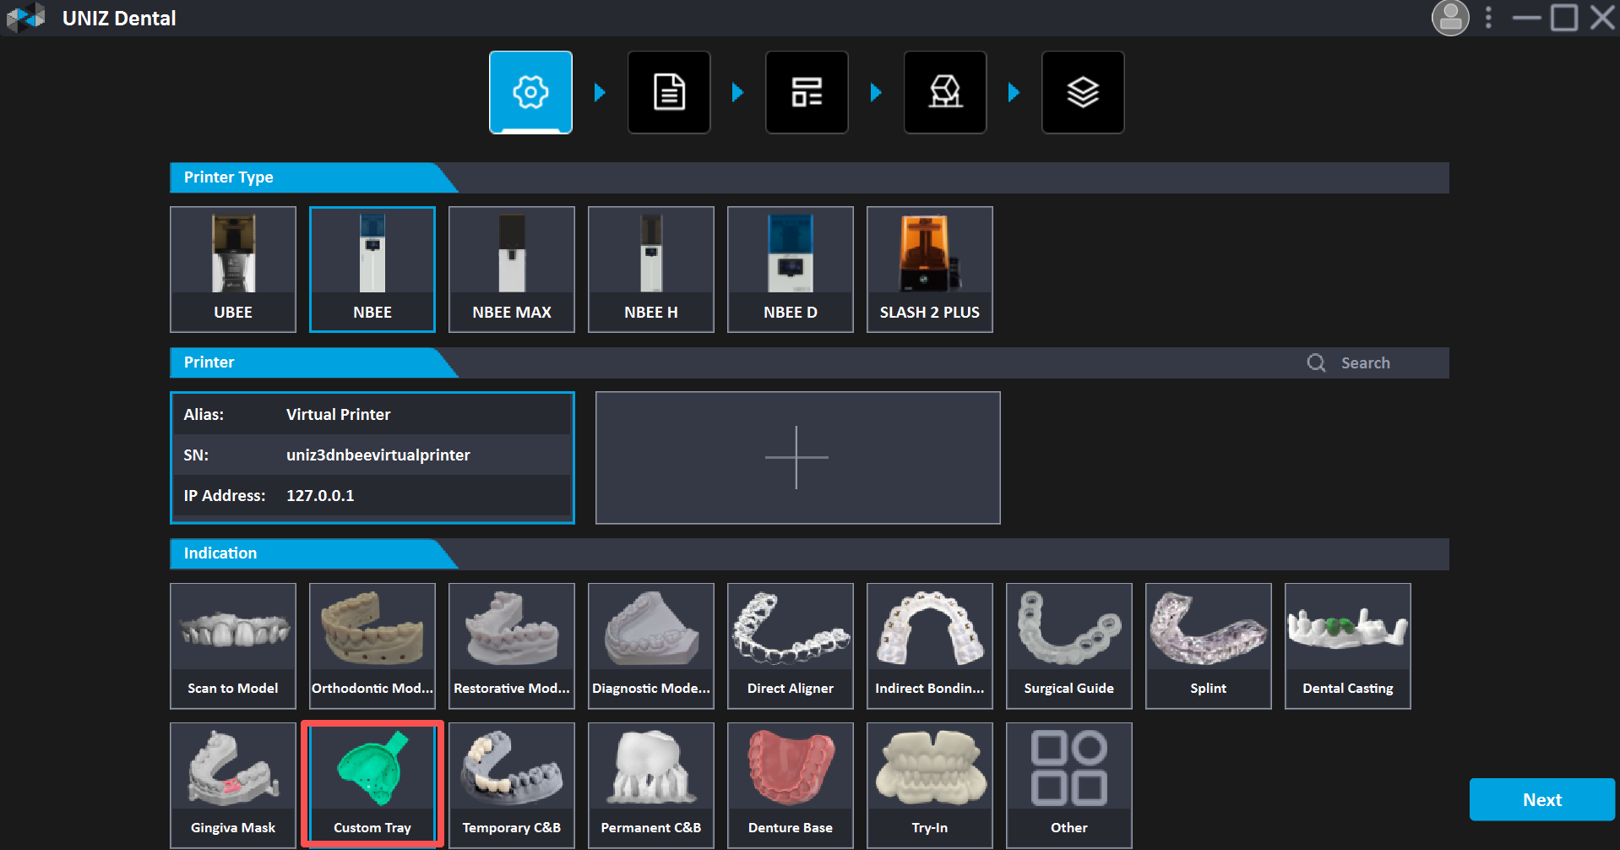This screenshot has height=850, width=1620.
Task: Open the layout workflow step icon
Action: [807, 92]
